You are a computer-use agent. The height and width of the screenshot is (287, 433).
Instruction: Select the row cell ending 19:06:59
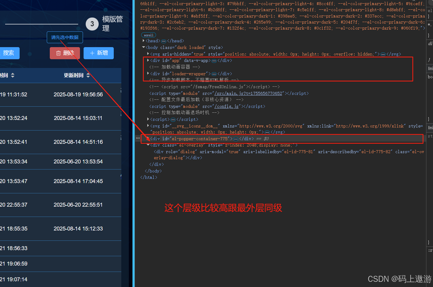point(14,264)
